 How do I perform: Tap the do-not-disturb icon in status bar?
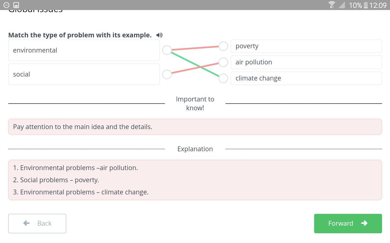point(6,5)
